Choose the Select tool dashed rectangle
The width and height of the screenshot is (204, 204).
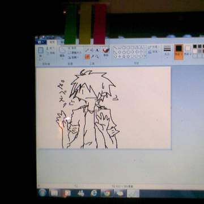coord(62,50)
